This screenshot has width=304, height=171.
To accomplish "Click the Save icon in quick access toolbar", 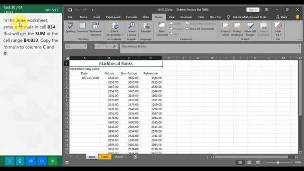I will coord(70,9).
